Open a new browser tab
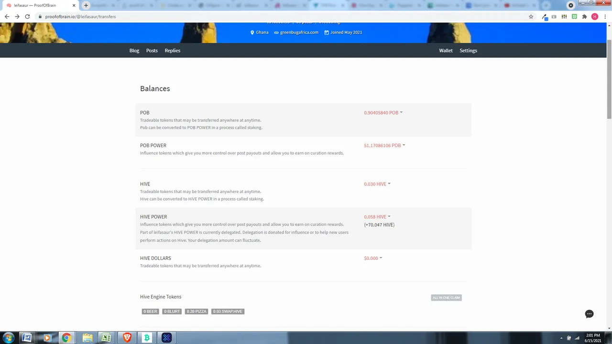The image size is (612, 344). coord(86,5)
